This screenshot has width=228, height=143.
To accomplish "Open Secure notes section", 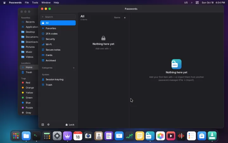I will coord(58,50).
